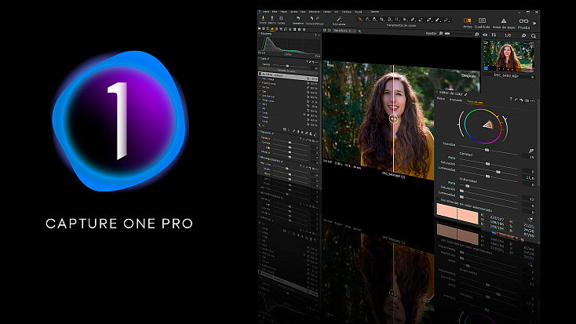The image size is (576, 324).
Task: Select the Crop cursor tool
Action: pyautogui.click(x=382, y=20)
